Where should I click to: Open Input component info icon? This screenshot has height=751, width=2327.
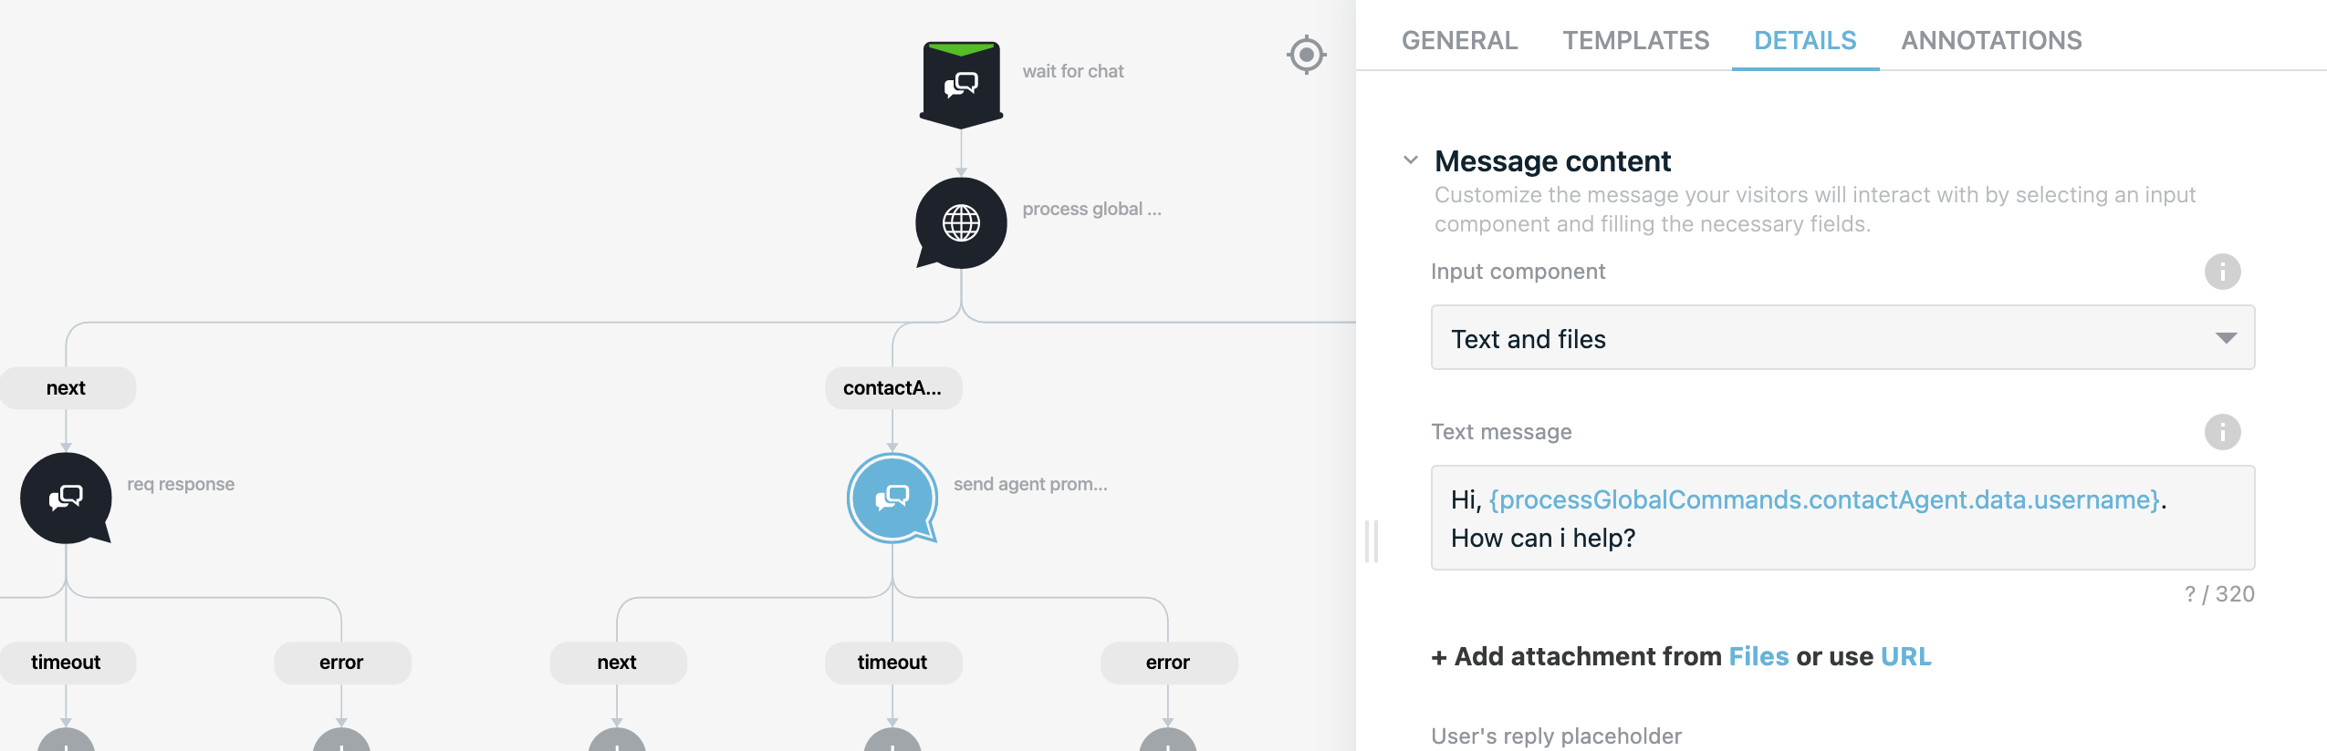click(2222, 272)
